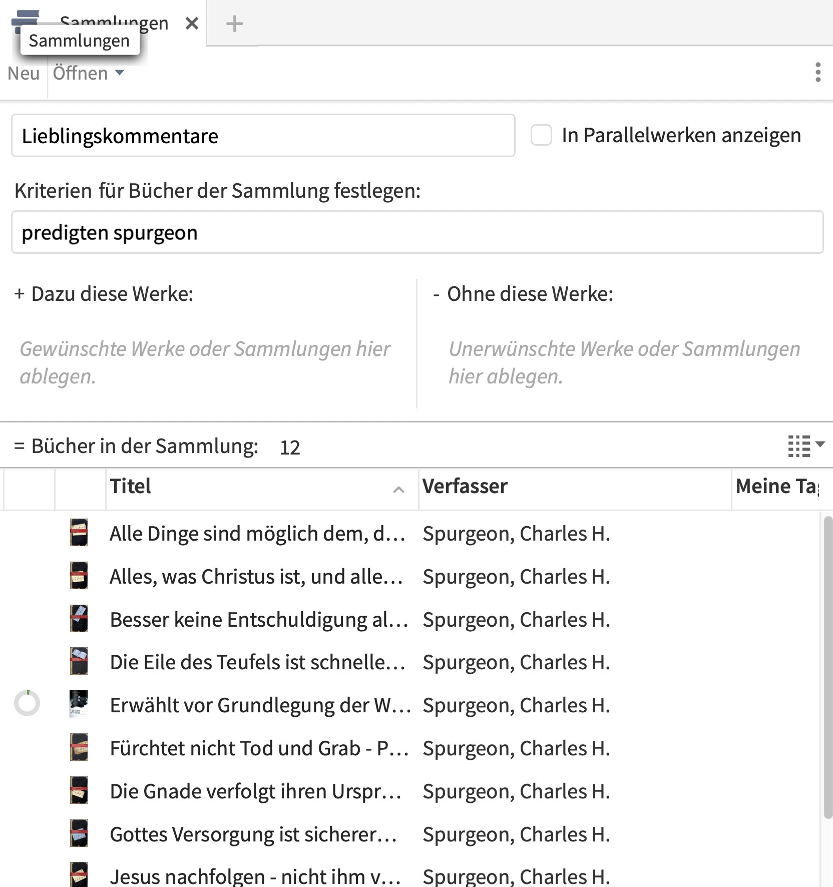Edit the collection name Lieblingskommentare
The height and width of the screenshot is (887, 833).
pos(263,136)
